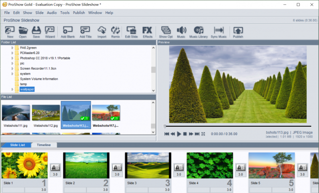Select System Volume Information folder
The image size is (319, 193).
(39, 79)
